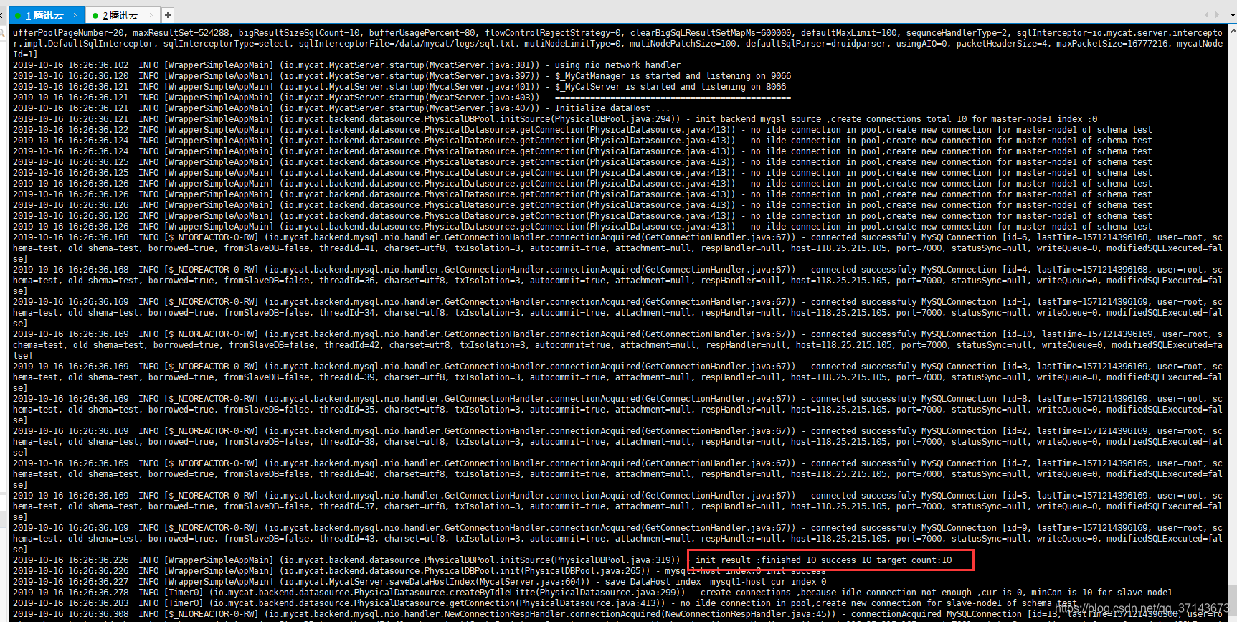Close the '1 腾讯云' tab
Viewport: 1237px width, 622px height.
click(75, 14)
